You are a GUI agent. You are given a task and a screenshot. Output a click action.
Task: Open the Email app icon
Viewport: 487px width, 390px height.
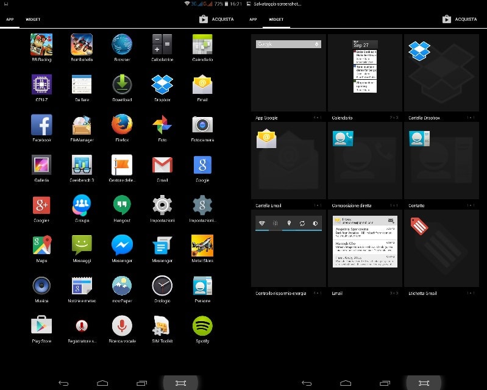click(x=202, y=85)
